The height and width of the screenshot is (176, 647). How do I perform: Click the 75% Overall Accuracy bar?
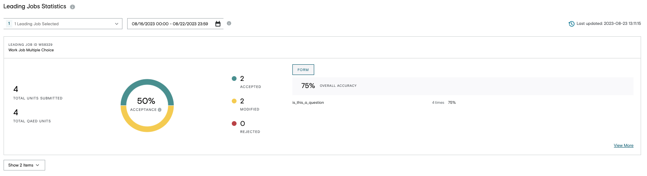pos(463,86)
